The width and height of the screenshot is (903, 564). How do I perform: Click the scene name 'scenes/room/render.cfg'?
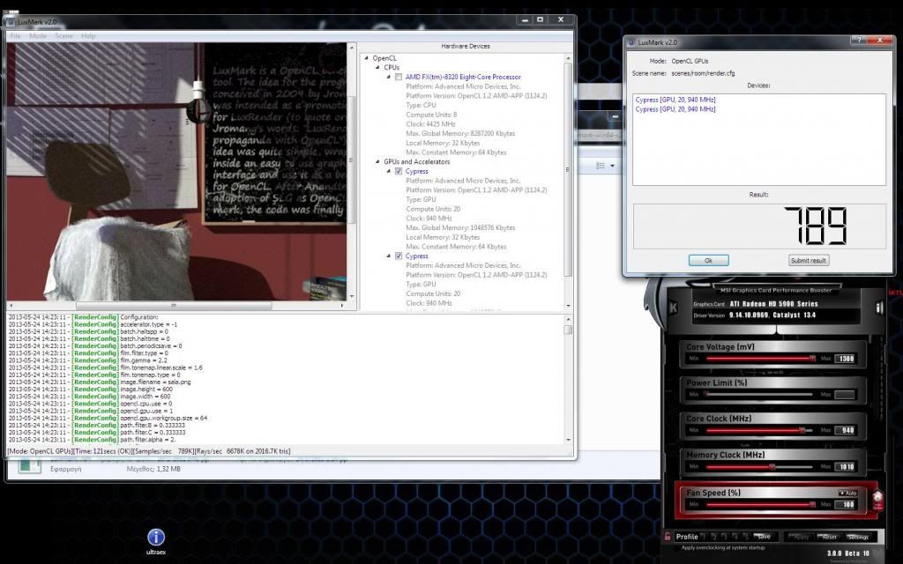[703, 73]
